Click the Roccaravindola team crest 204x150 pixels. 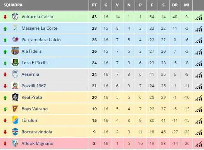pos(15,132)
